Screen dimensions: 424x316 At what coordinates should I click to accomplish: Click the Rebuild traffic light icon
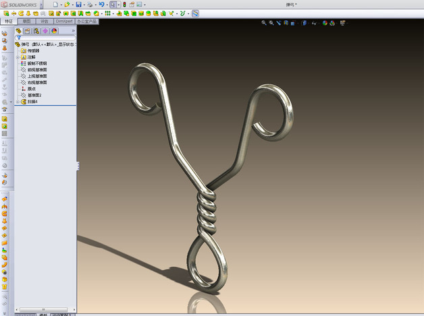[x=124, y=4]
